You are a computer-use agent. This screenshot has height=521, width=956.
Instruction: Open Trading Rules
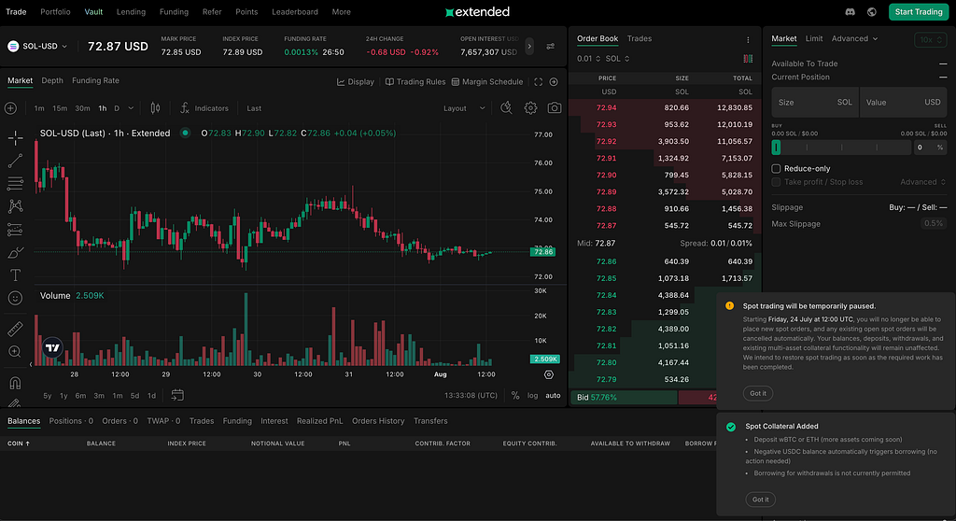pos(415,82)
